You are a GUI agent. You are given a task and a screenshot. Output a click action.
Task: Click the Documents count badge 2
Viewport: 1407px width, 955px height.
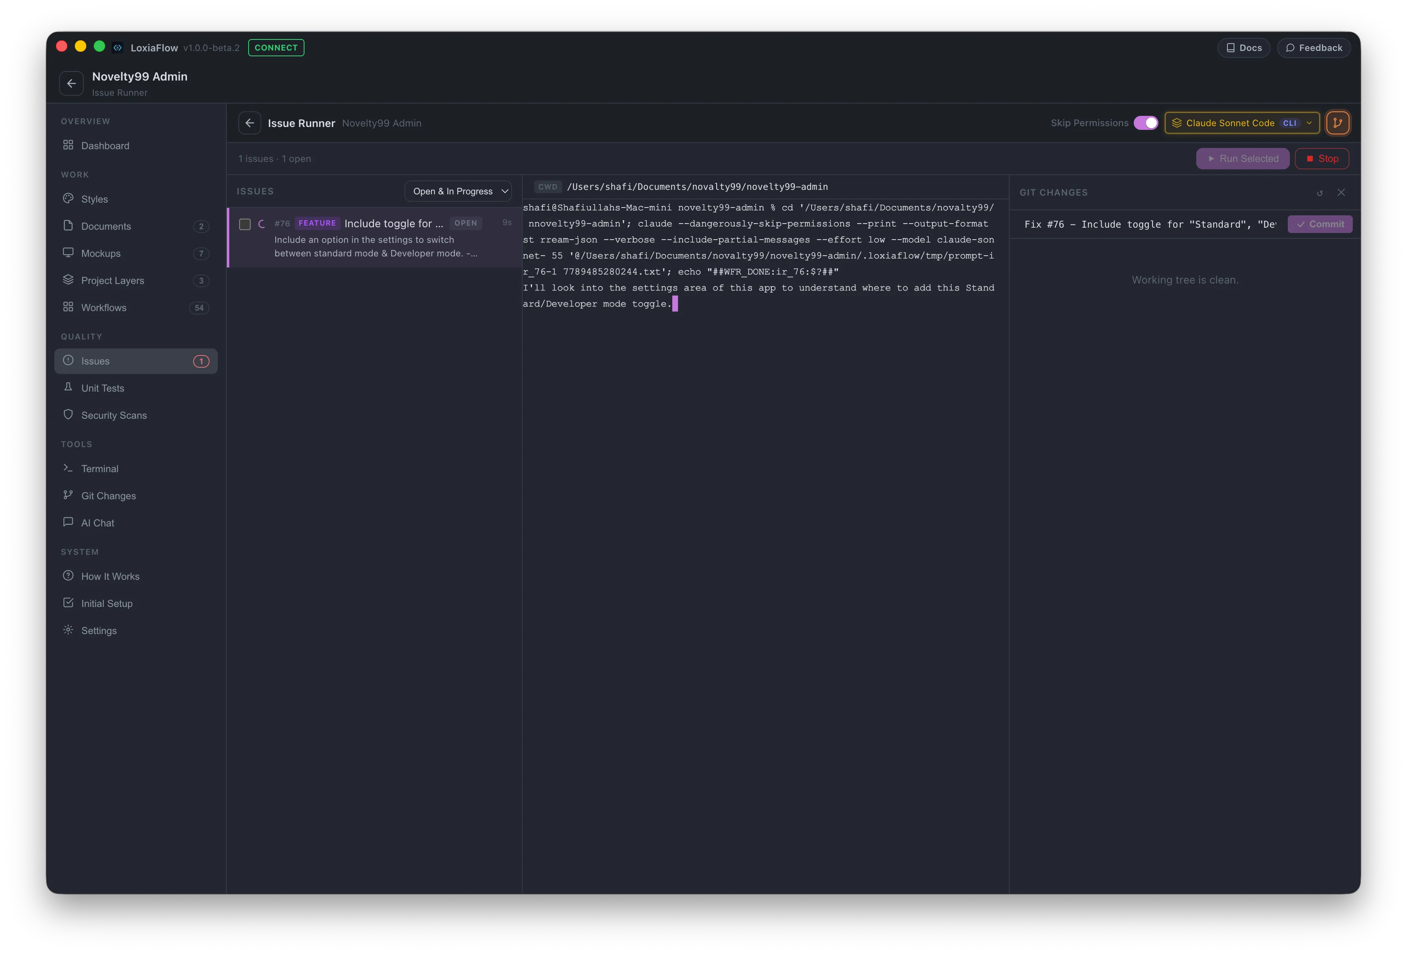coord(202,226)
